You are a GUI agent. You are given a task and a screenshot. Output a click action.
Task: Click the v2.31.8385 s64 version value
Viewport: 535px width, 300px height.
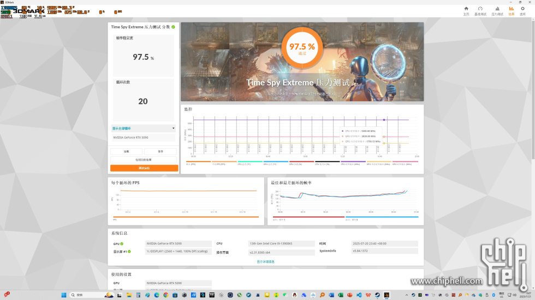click(282, 253)
